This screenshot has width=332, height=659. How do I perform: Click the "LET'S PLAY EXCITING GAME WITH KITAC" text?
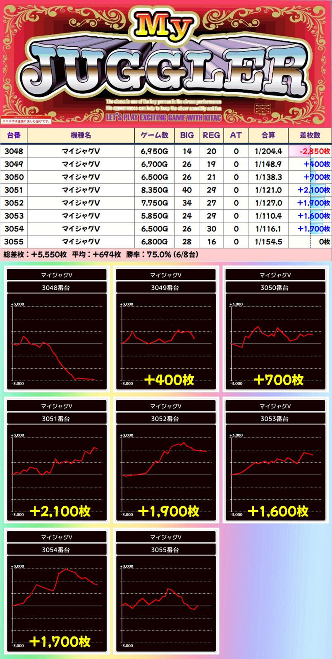pos(164,117)
